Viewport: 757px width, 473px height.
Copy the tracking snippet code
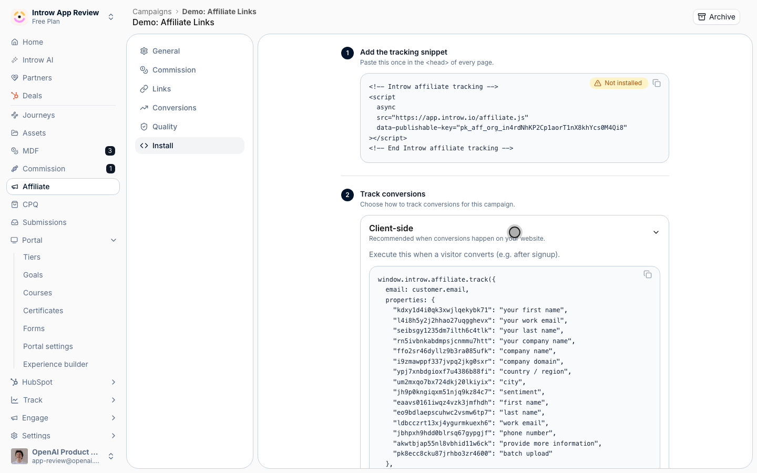(657, 83)
